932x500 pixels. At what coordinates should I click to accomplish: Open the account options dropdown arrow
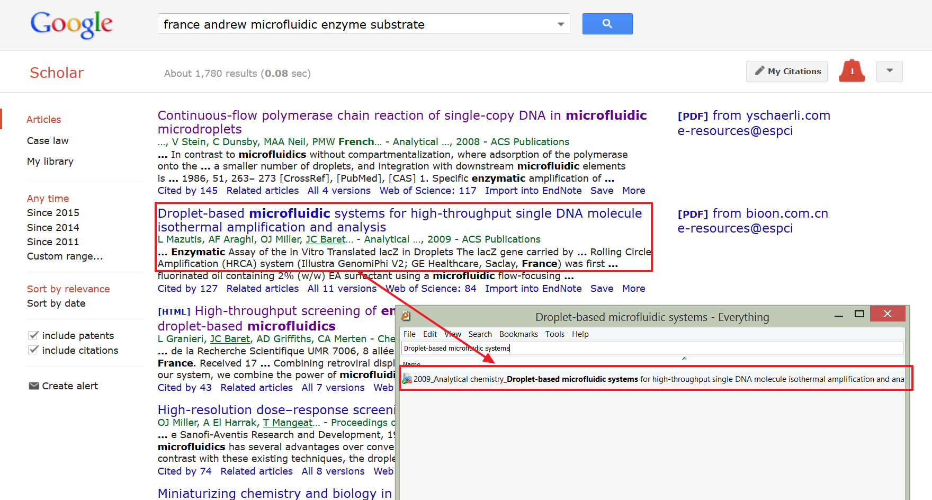click(x=890, y=71)
